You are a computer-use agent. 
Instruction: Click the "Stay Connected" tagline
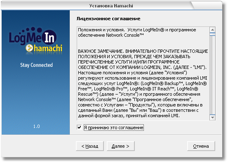37,65
